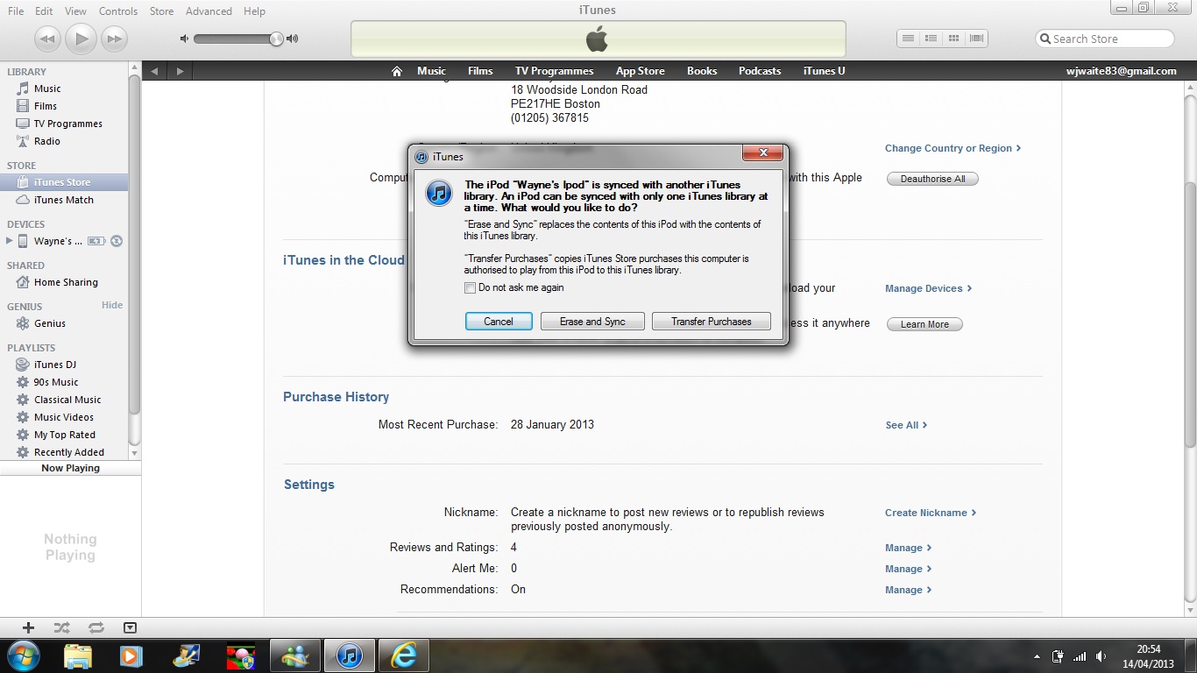
Task: Hide the Genius sidebar section
Action: coord(112,305)
